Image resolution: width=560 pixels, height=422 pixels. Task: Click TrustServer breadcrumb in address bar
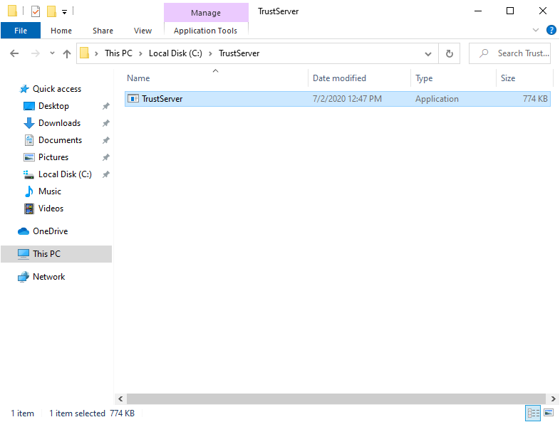pos(239,53)
